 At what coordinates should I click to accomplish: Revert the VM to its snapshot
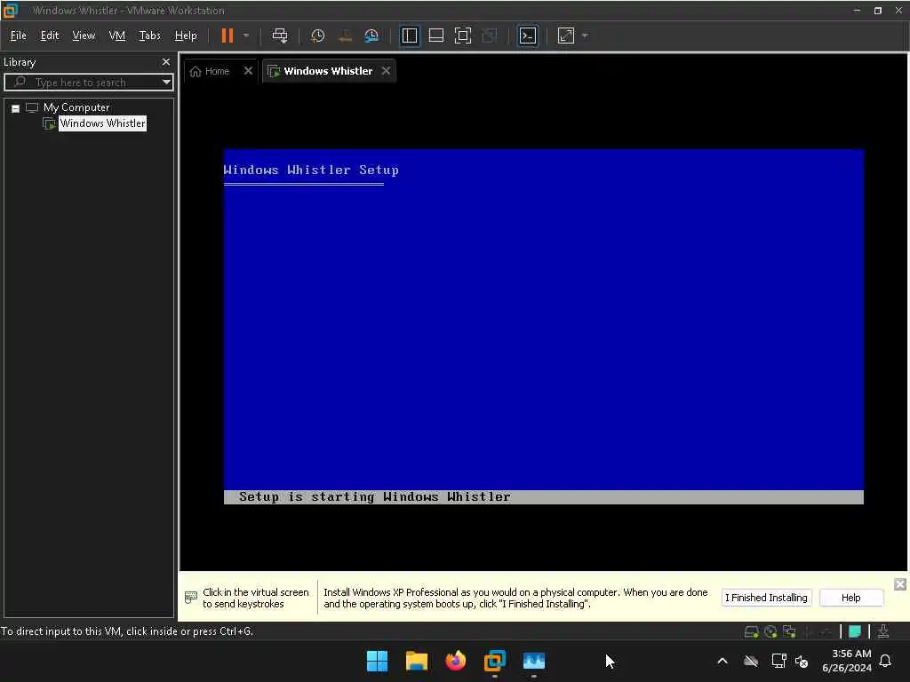tap(346, 36)
